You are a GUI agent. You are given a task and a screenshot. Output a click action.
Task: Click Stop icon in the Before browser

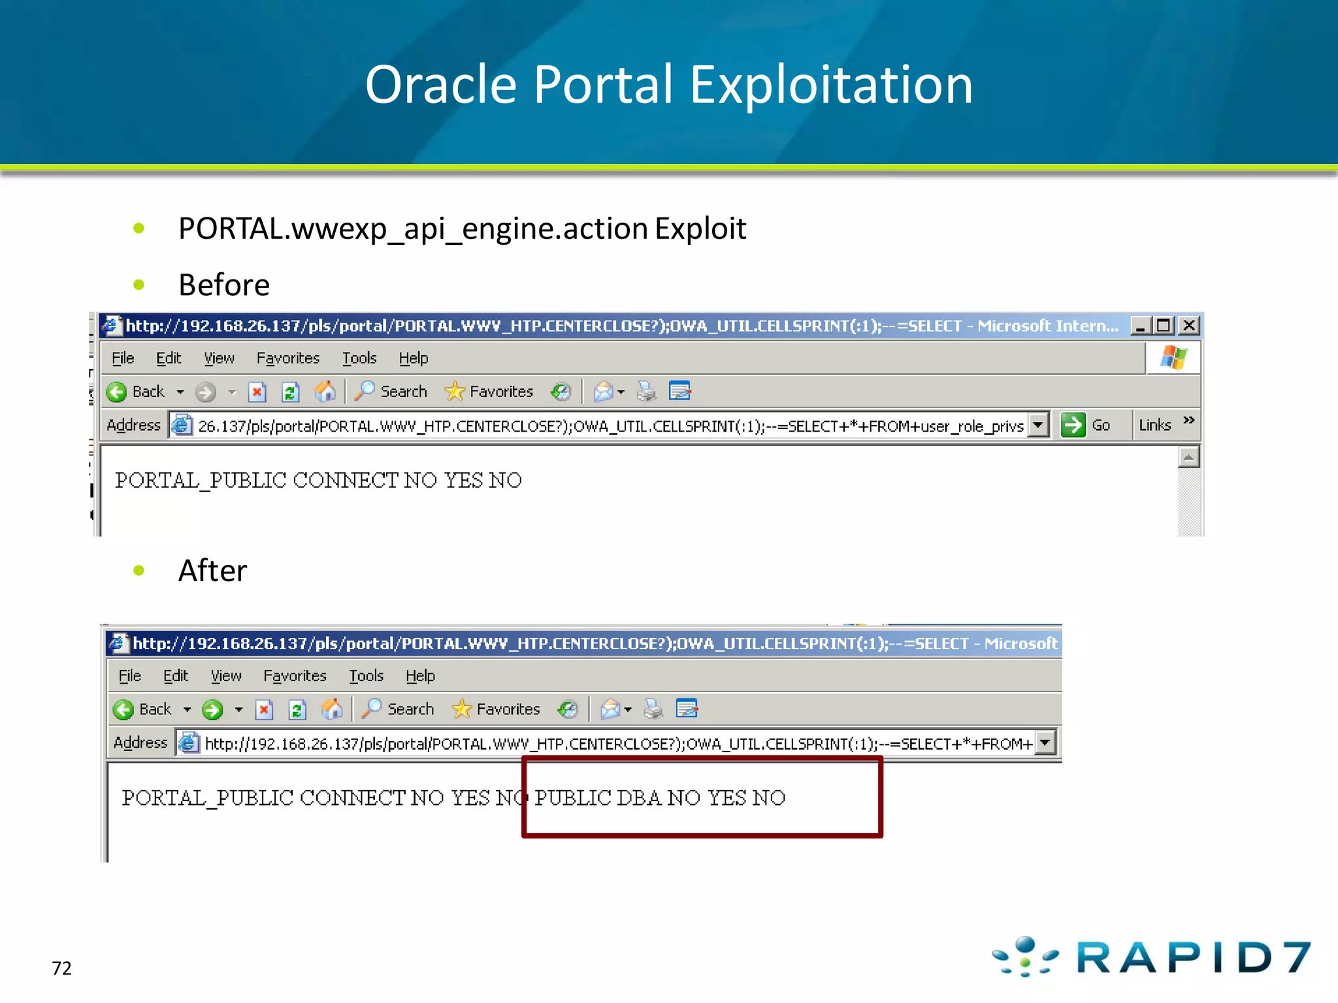pyautogui.click(x=257, y=392)
